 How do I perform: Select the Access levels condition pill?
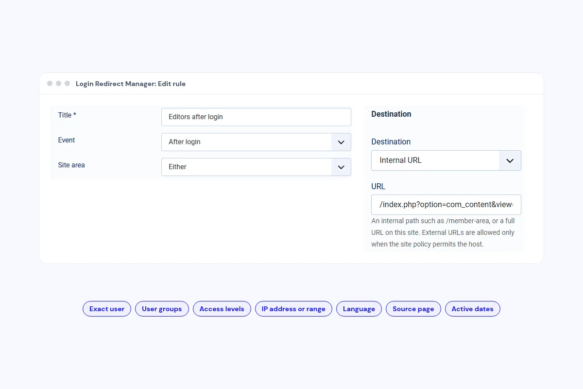[x=222, y=309]
